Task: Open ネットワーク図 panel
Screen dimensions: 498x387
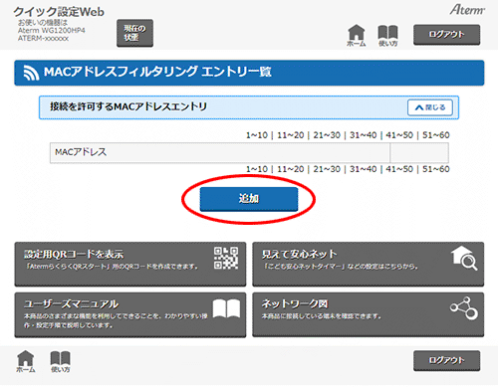Action: tap(368, 314)
